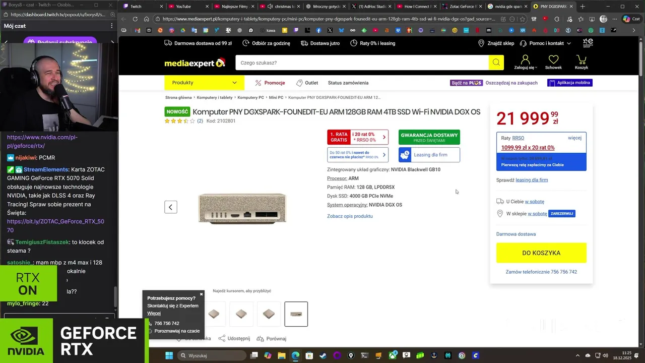This screenshot has width=645, height=363.
Task: Open the Schowek wishlist heart icon
Action: 553,62
